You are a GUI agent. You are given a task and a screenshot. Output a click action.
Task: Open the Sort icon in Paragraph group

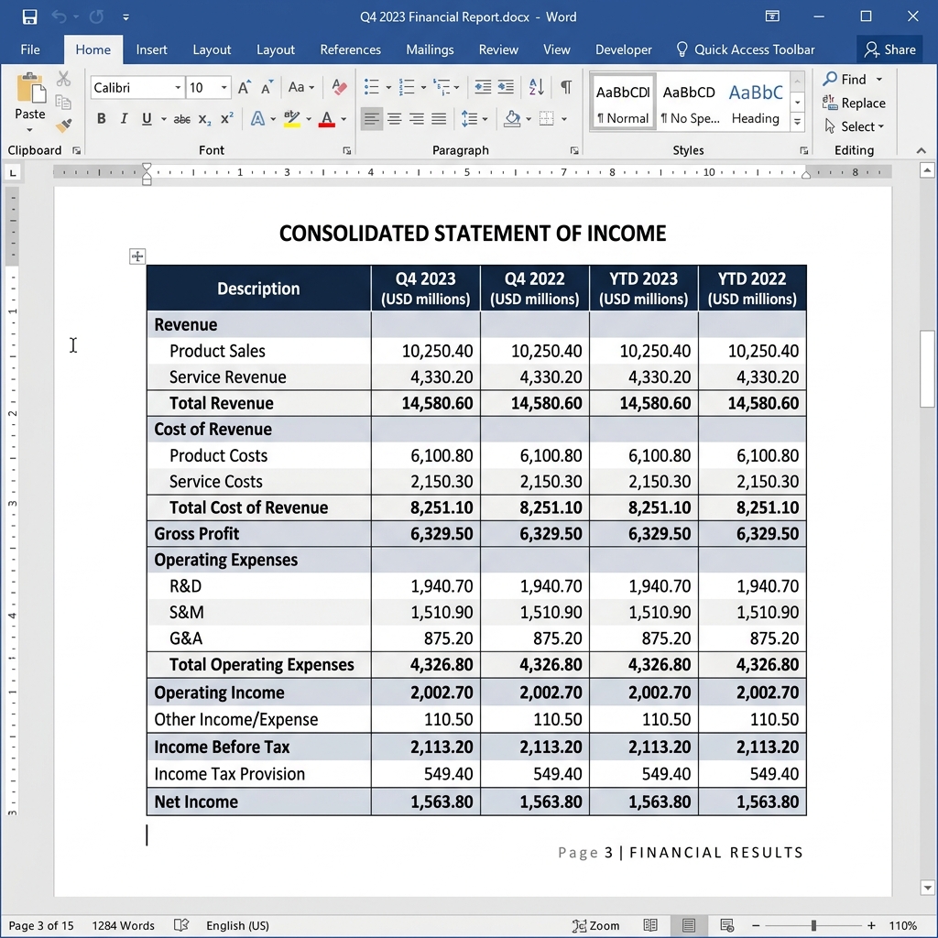[536, 87]
